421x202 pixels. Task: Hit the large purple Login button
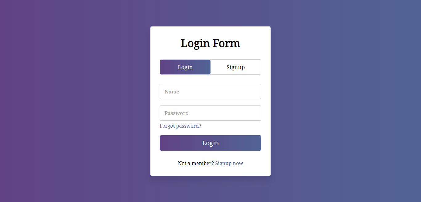(210, 143)
